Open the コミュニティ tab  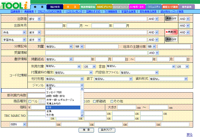point(154,7)
